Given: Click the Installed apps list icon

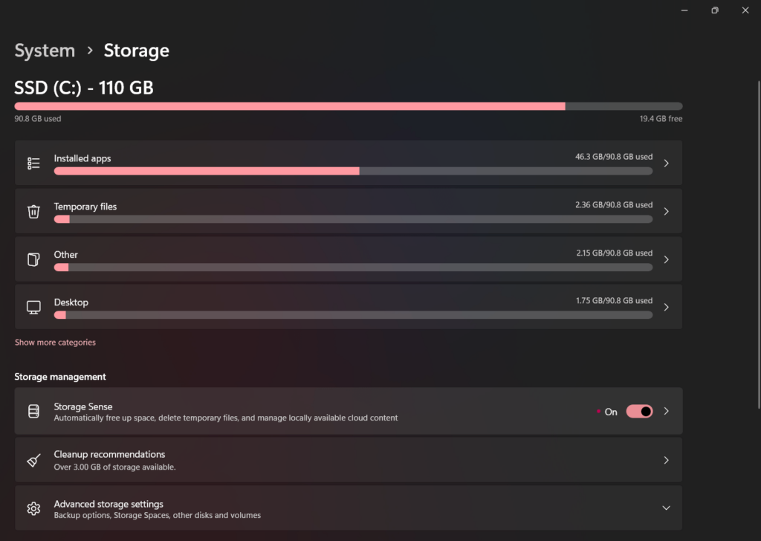Looking at the screenshot, I should click(x=33, y=163).
